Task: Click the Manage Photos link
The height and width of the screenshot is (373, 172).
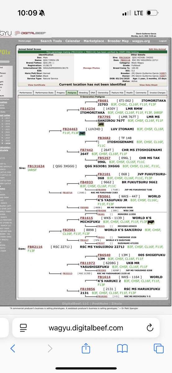Action: 92,68
